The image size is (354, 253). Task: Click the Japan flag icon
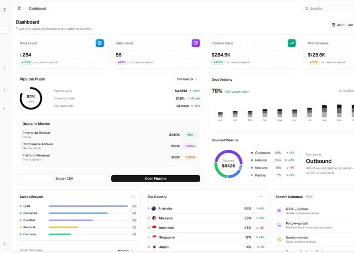coord(154,247)
